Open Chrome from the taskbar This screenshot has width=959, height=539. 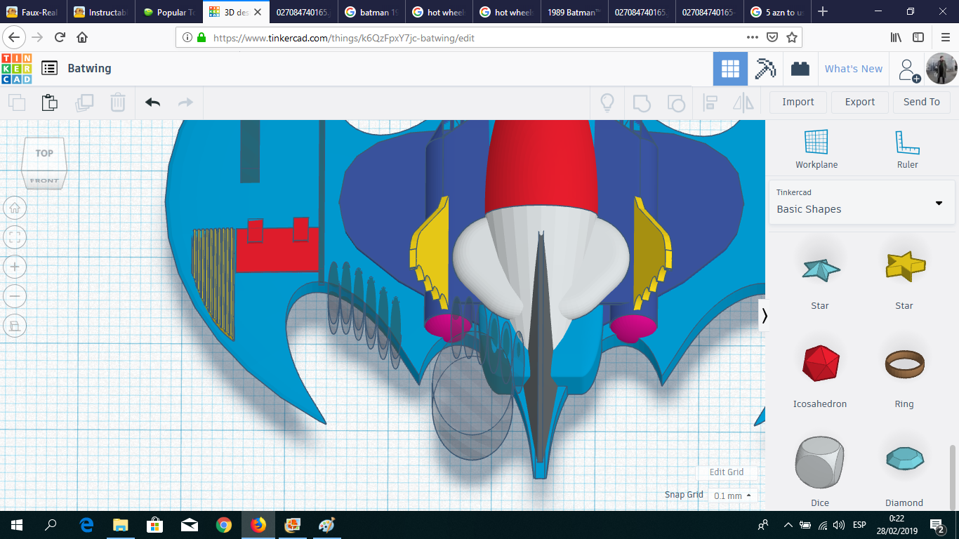(224, 525)
